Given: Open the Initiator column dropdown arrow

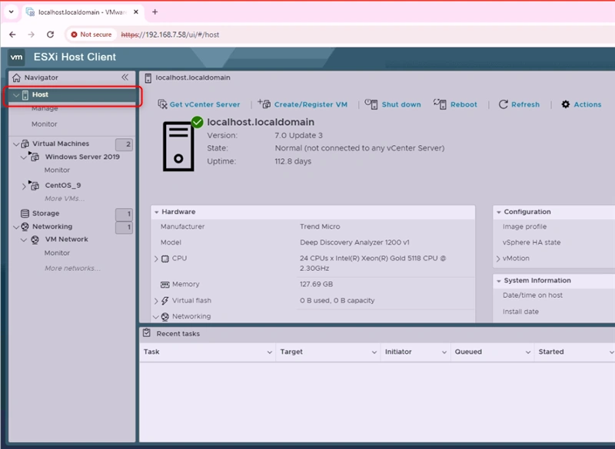Looking at the screenshot, I should (444, 352).
